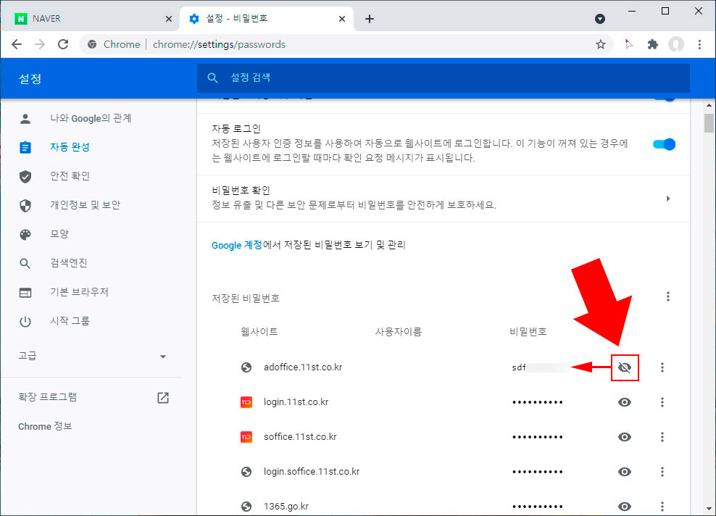Show password for login.11st.co.kr
The width and height of the screenshot is (716, 516).
click(x=624, y=401)
